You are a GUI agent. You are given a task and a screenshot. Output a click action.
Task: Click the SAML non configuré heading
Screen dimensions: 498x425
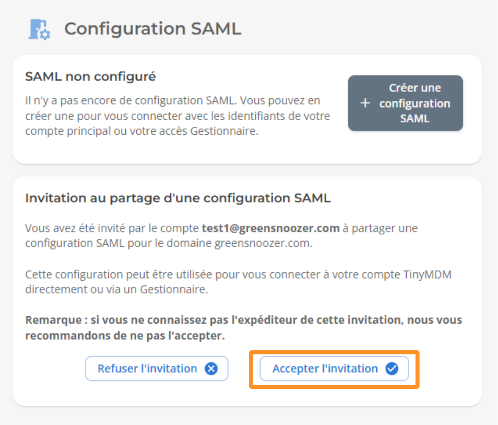pos(90,77)
